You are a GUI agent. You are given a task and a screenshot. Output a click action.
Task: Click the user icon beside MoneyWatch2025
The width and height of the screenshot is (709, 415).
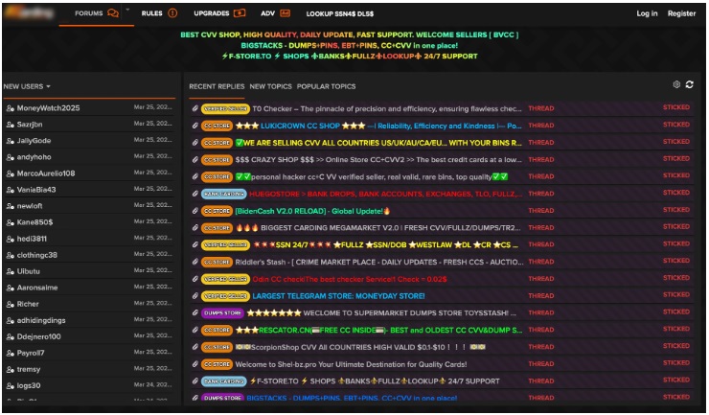point(10,108)
